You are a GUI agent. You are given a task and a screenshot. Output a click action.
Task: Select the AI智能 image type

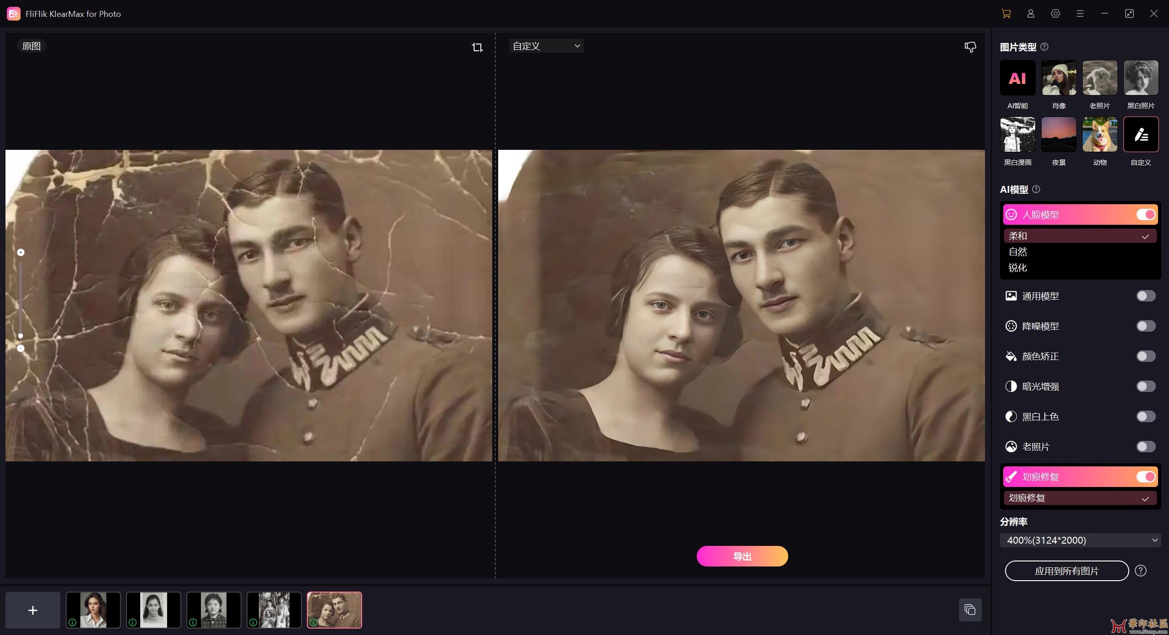1017,78
